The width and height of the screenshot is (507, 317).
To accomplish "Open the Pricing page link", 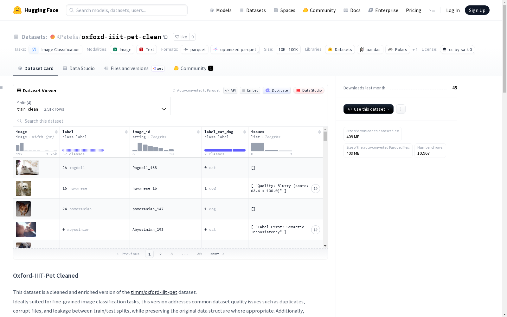I will pyautogui.click(x=414, y=10).
